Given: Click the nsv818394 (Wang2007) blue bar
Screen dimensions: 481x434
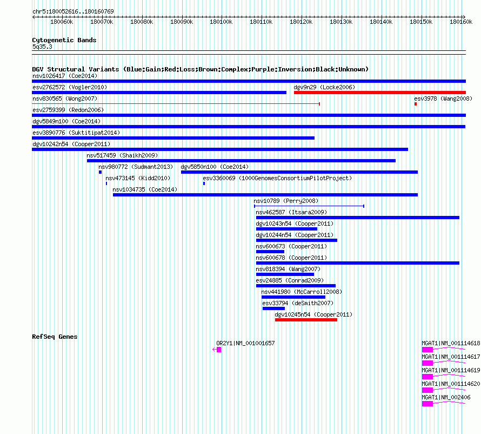Looking at the screenshot, I should click(285, 274).
